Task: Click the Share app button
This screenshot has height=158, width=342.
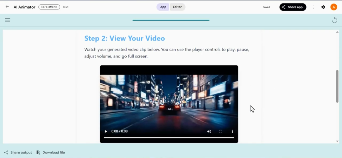Action: click(293, 7)
